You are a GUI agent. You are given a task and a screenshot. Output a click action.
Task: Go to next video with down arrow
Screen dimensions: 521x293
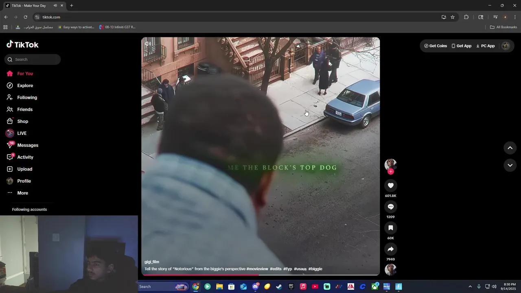coord(510,165)
